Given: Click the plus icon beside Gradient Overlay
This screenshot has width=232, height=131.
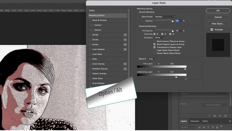Looking at the screenshot, I should tap(125, 69).
